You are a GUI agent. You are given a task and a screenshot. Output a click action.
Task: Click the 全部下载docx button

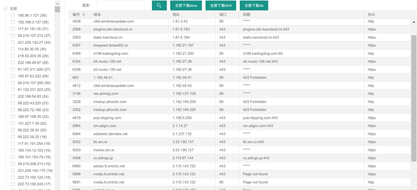click(x=186, y=5)
